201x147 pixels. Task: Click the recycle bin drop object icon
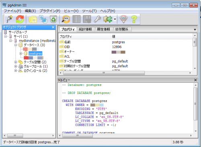(53, 19)
